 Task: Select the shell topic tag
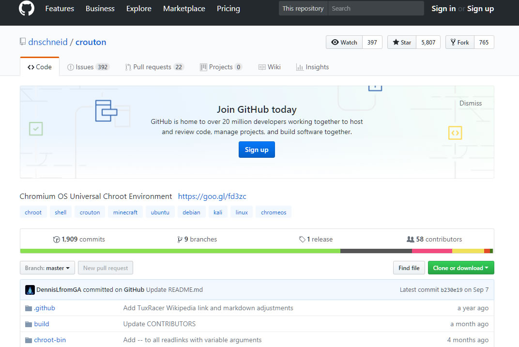pyautogui.click(x=61, y=212)
